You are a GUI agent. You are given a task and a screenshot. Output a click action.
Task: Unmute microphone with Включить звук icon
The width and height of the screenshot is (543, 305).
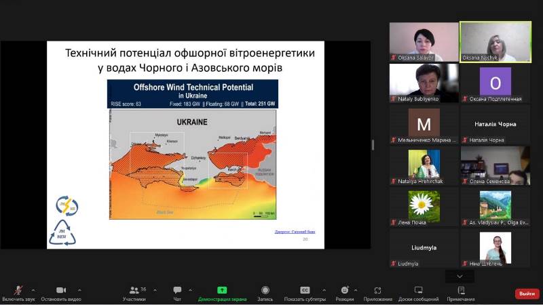point(18,290)
